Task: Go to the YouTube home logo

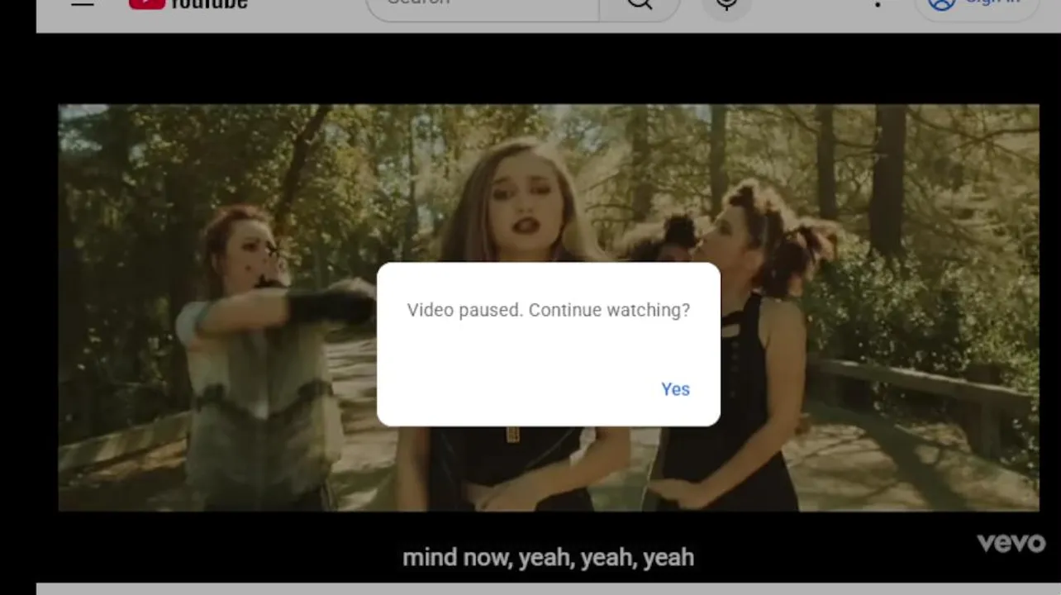Action: coord(188,3)
